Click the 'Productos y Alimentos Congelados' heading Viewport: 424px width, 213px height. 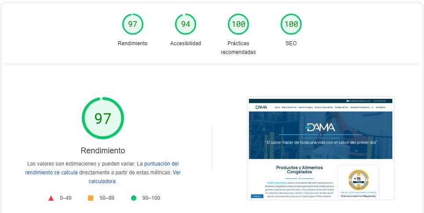click(x=299, y=170)
